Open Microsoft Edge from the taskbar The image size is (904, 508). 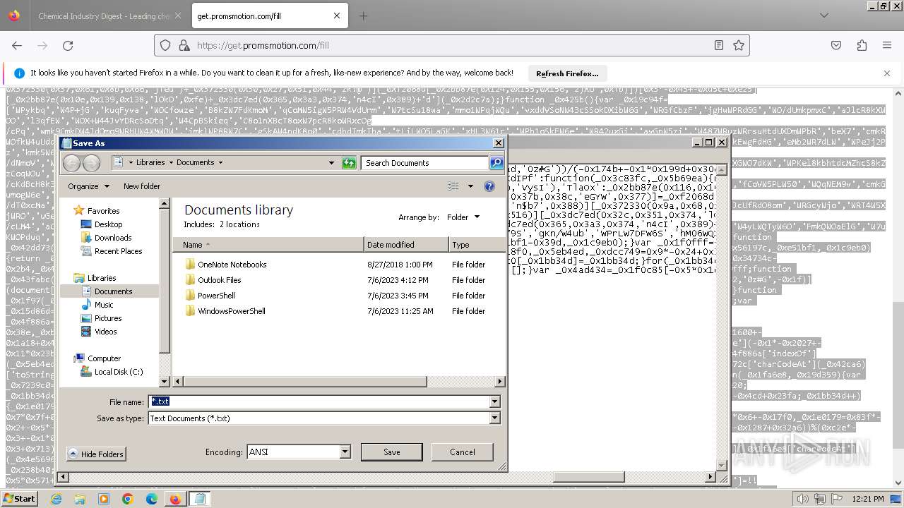point(152,499)
